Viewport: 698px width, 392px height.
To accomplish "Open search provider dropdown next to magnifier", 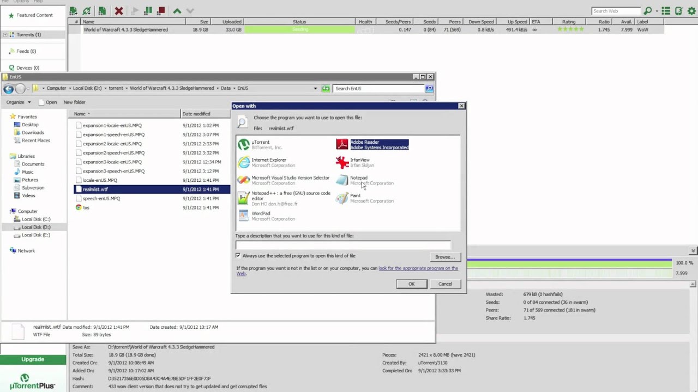I will click(657, 11).
